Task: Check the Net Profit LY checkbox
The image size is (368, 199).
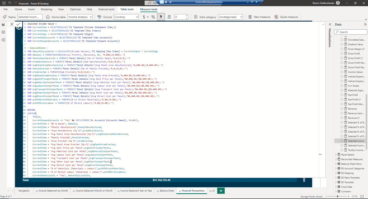Action: (x=342, y=100)
